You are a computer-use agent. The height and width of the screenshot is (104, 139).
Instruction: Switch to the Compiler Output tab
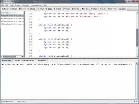tap(28, 60)
